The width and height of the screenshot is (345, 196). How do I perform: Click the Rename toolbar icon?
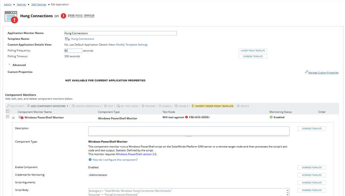point(143,106)
